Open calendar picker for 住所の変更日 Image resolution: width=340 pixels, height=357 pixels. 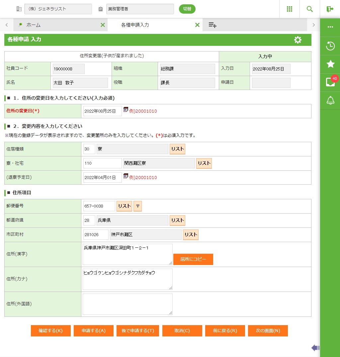tap(126, 110)
